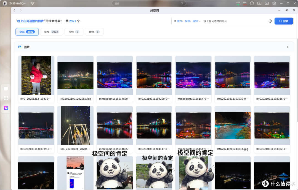This screenshot has width=298, height=190.
Task: Click the 2922 result count text
Action: [73, 21]
